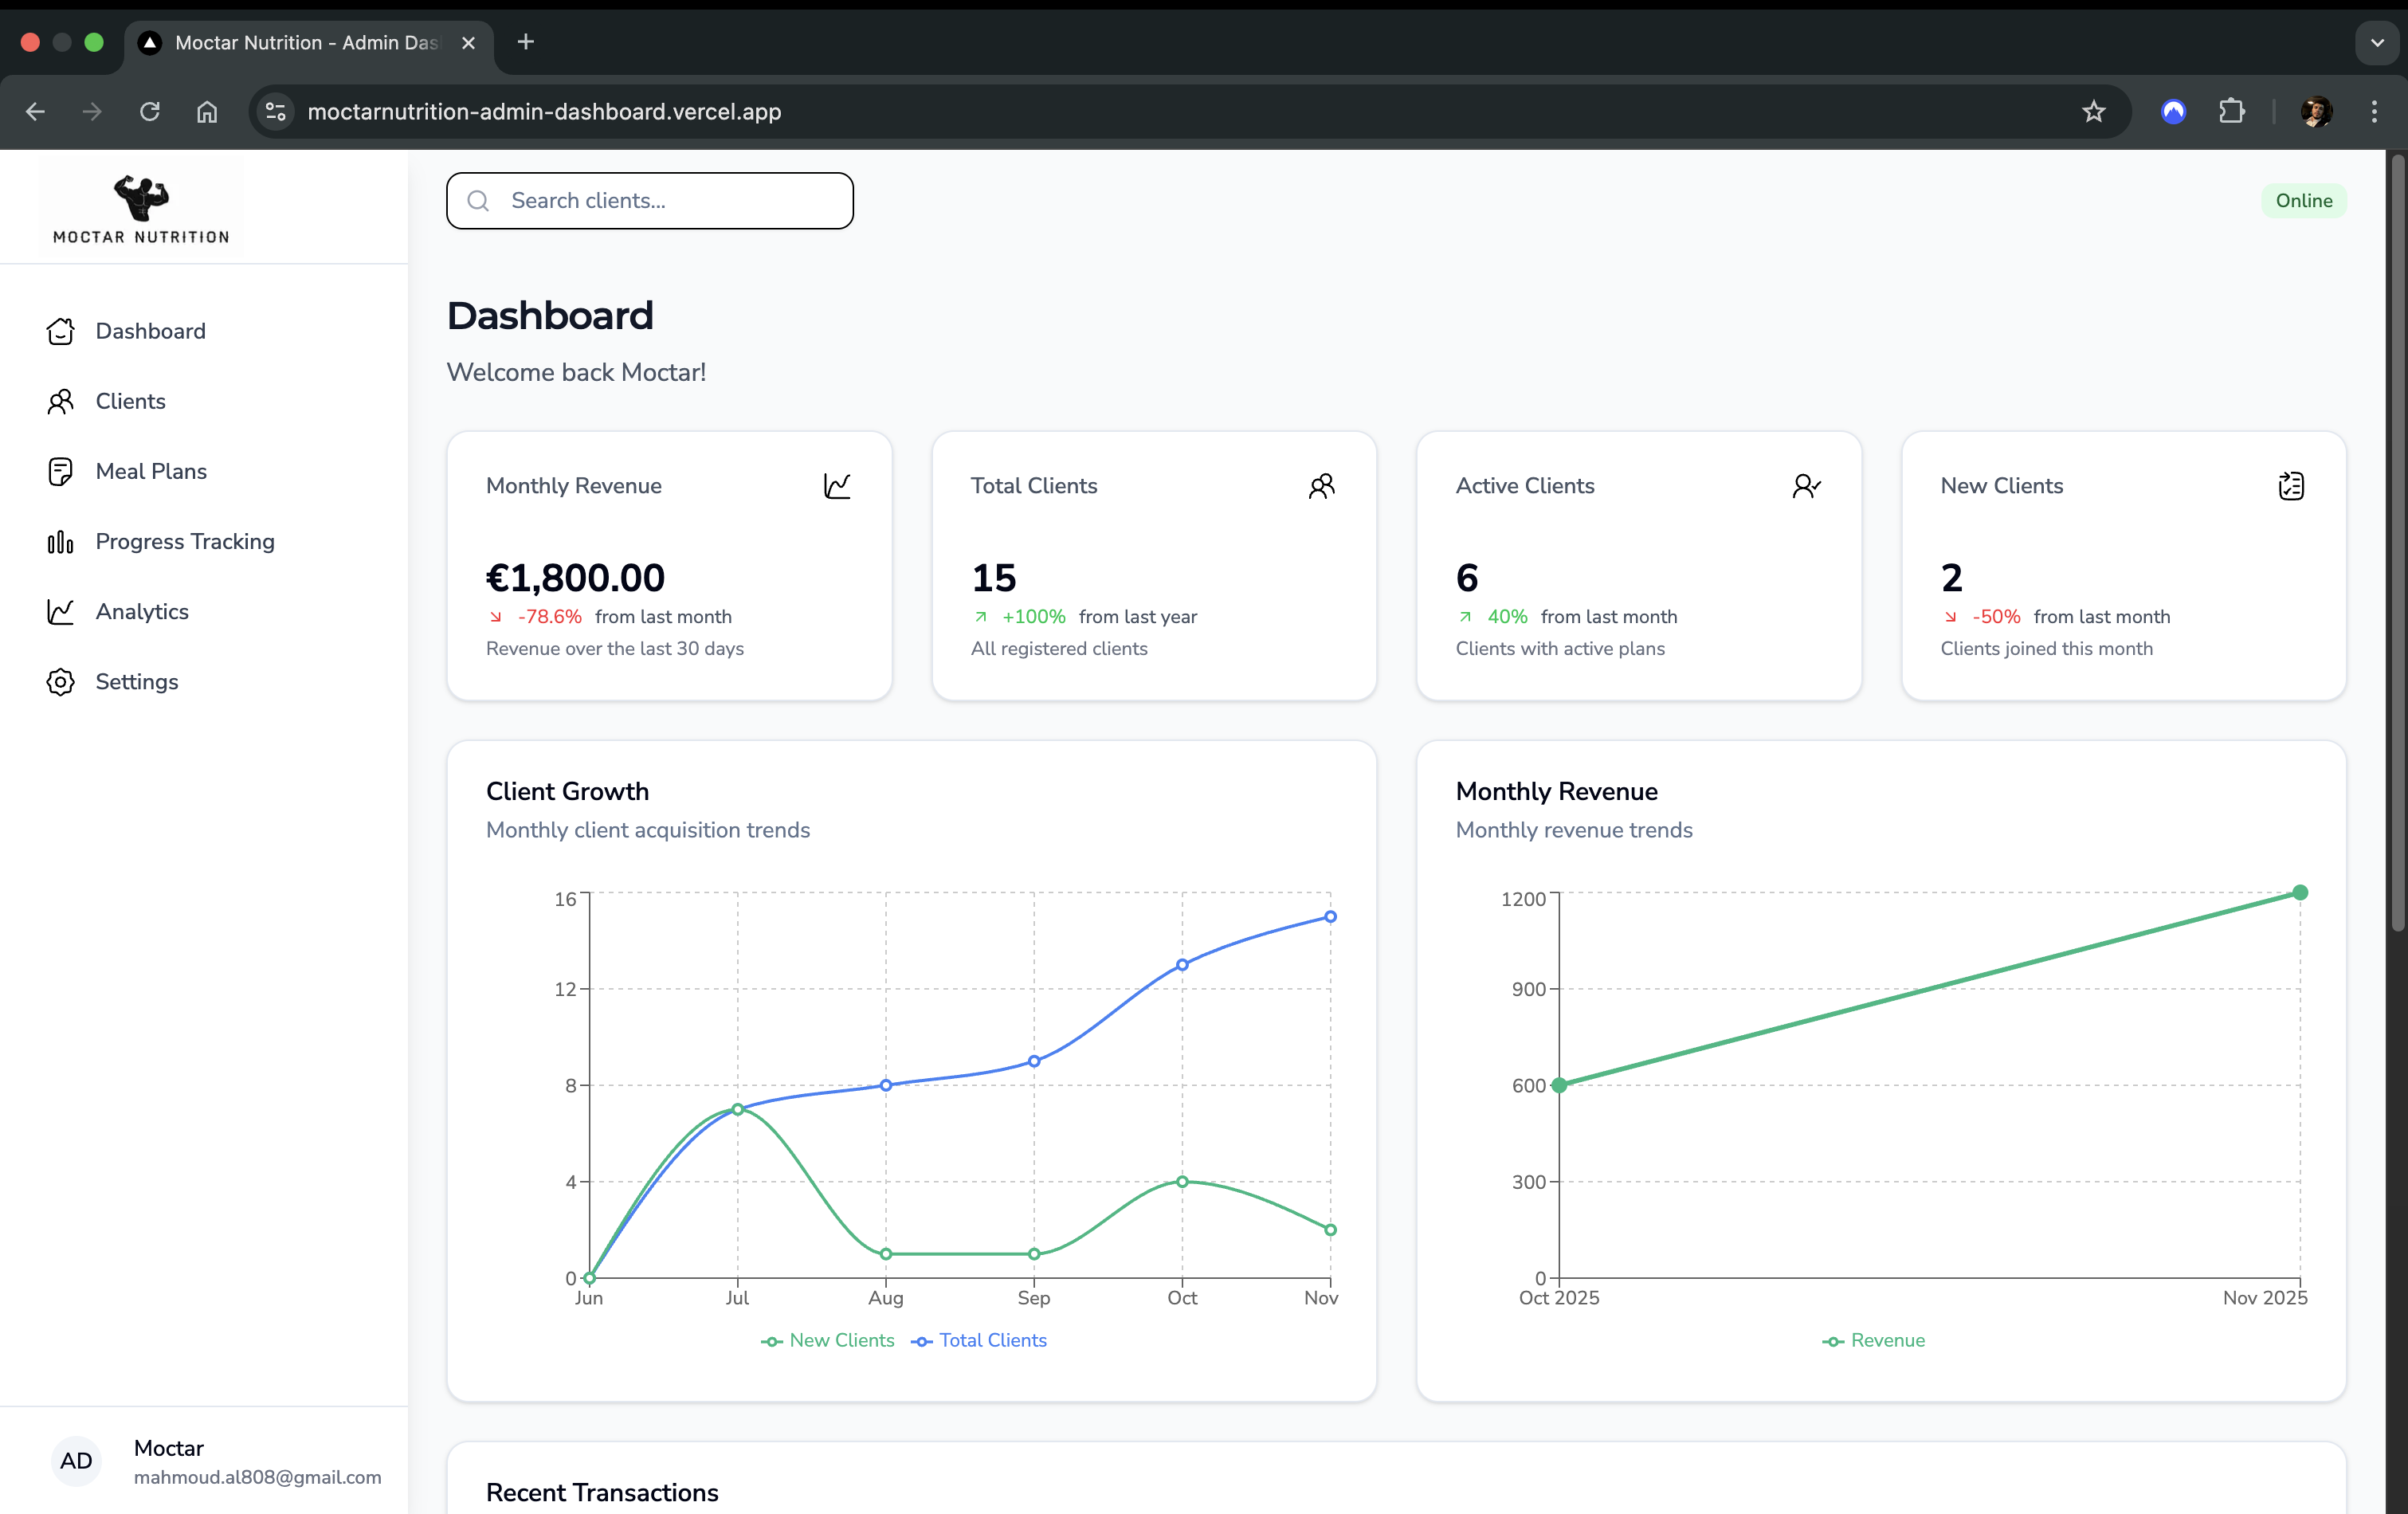Image resolution: width=2408 pixels, height=1514 pixels.
Task: Click the Online status badge
Action: tap(2303, 200)
